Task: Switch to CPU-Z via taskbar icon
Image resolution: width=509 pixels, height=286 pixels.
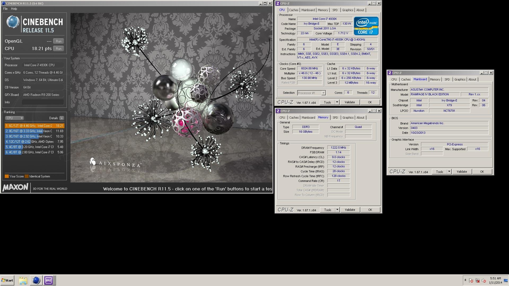Action: tap(49, 280)
